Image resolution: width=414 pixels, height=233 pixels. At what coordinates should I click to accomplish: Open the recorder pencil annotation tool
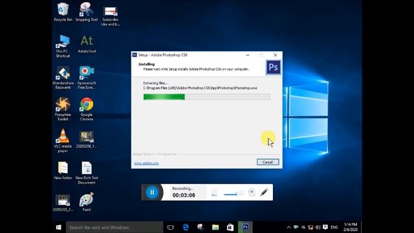tap(265, 192)
